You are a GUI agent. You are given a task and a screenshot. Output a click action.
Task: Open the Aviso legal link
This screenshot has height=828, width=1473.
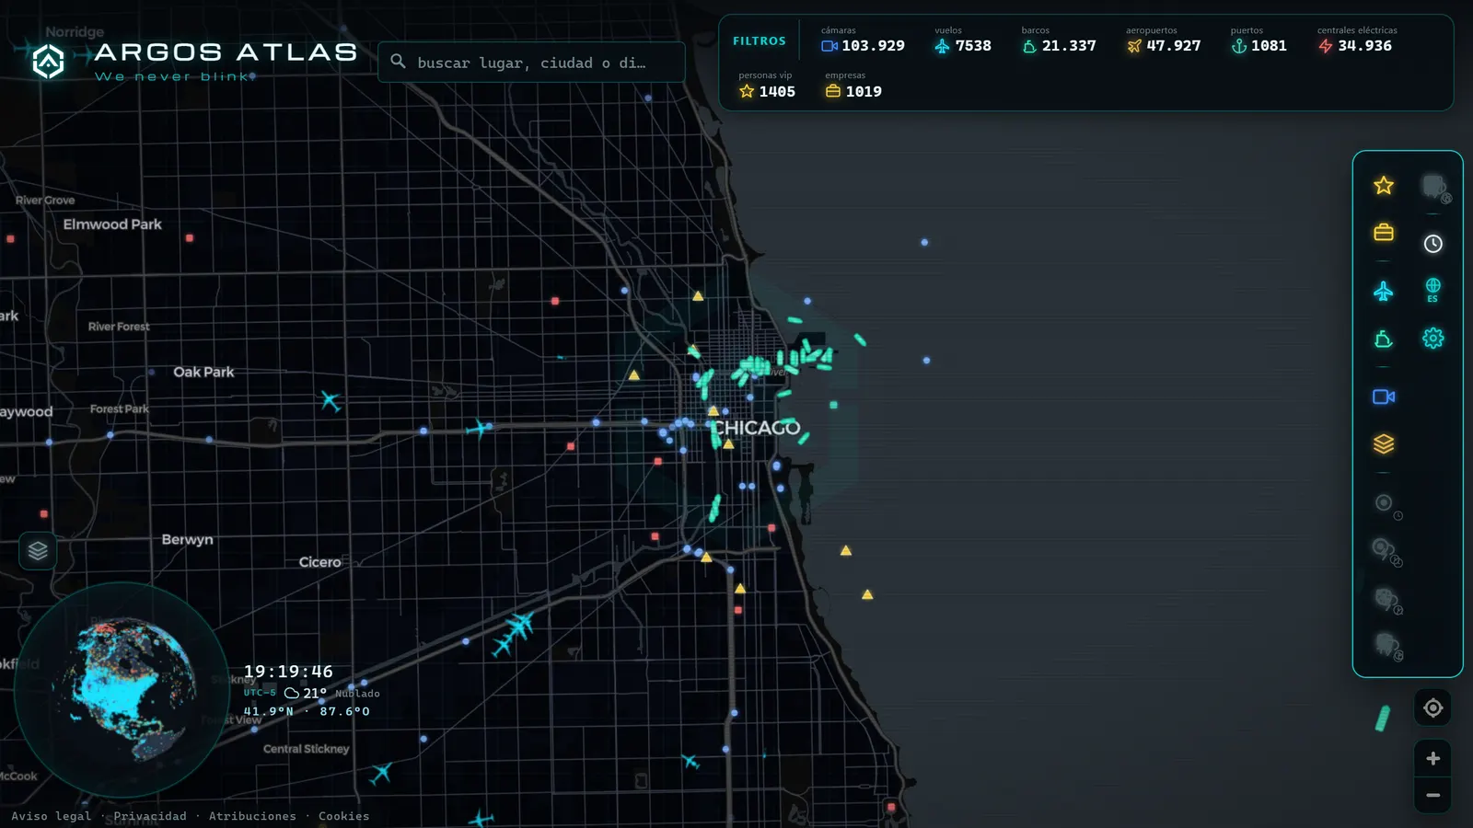(x=52, y=816)
